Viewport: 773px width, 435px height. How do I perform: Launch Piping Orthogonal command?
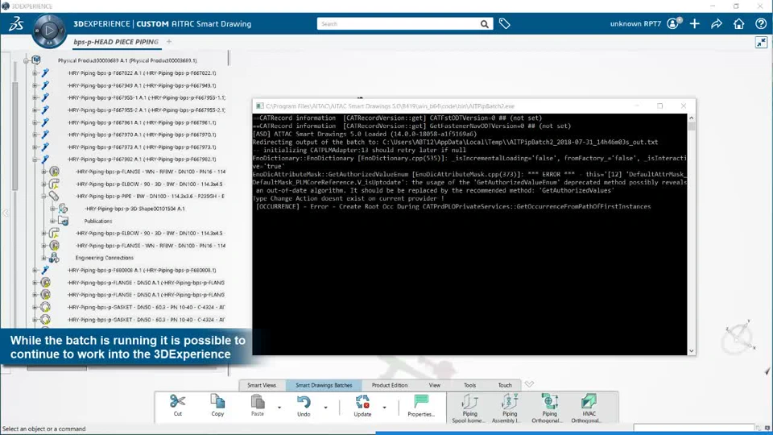pyautogui.click(x=549, y=408)
